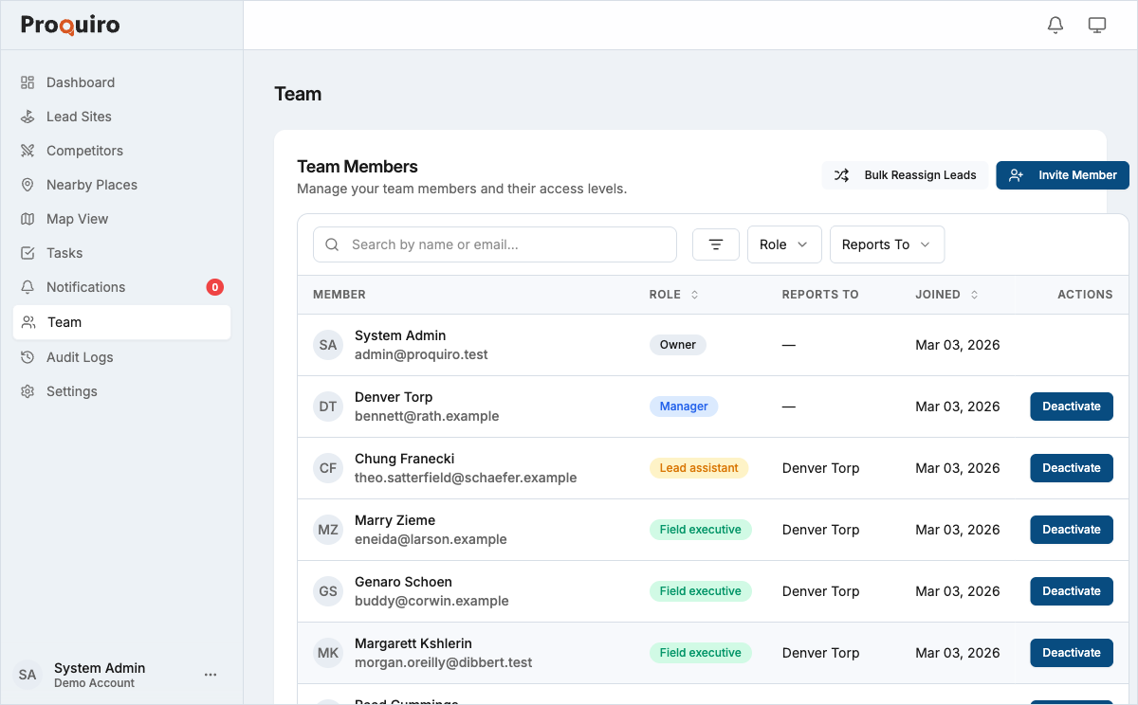Click the display mode icon near the bell

point(1097,25)
